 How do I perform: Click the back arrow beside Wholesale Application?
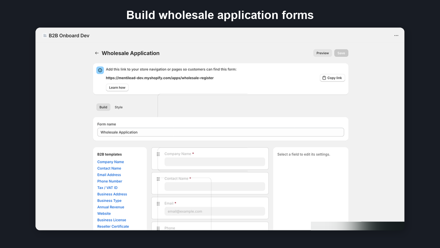[x=97, y=53]
